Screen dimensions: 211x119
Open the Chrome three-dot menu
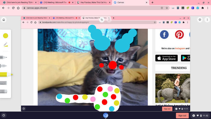(x=208, y=8)
